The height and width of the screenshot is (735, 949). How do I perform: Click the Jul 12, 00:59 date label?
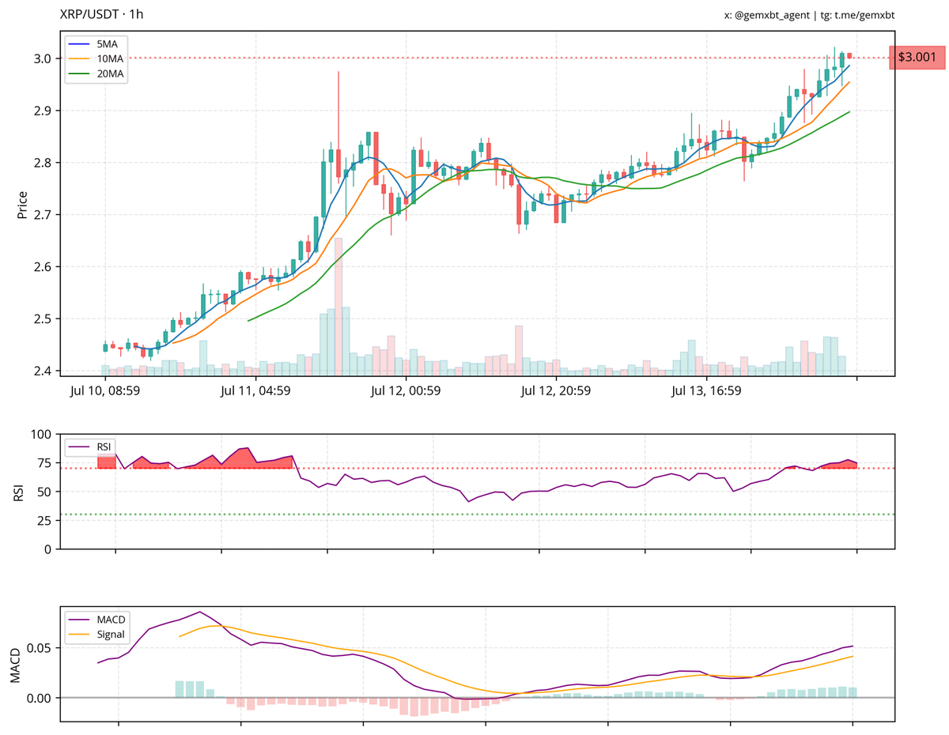[x=406, y=390]
